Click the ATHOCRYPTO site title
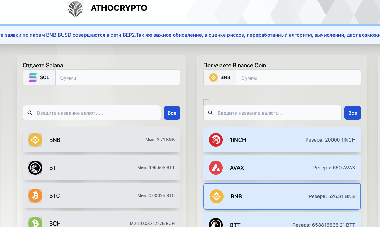This screenshot has height=227, width=380. click(x=119, y=8)
